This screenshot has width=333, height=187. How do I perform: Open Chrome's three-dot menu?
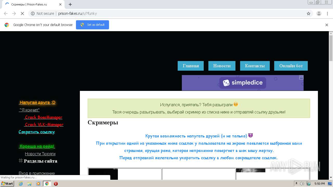click(x=328, y=14)
